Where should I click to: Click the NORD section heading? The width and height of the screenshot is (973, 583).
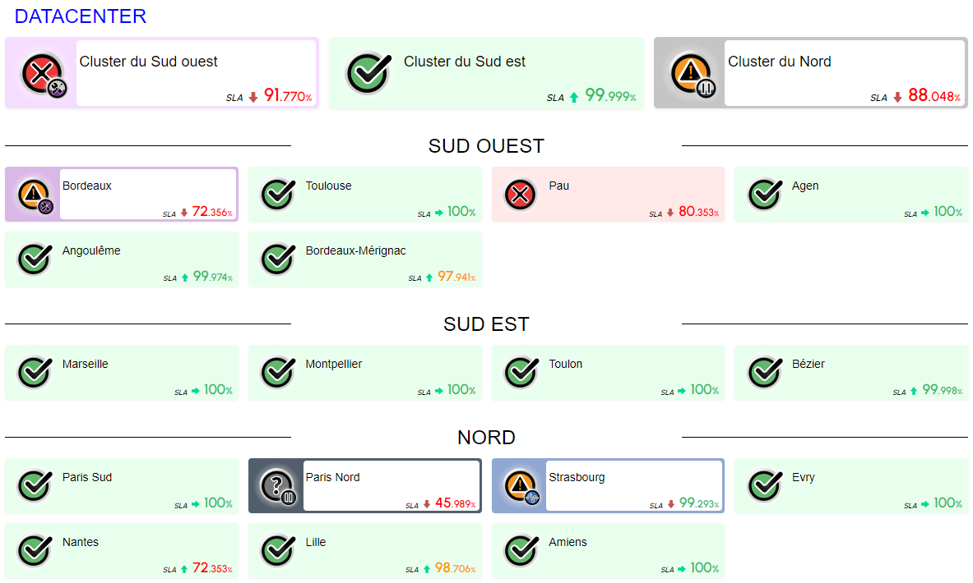click(x=486, y=438)
